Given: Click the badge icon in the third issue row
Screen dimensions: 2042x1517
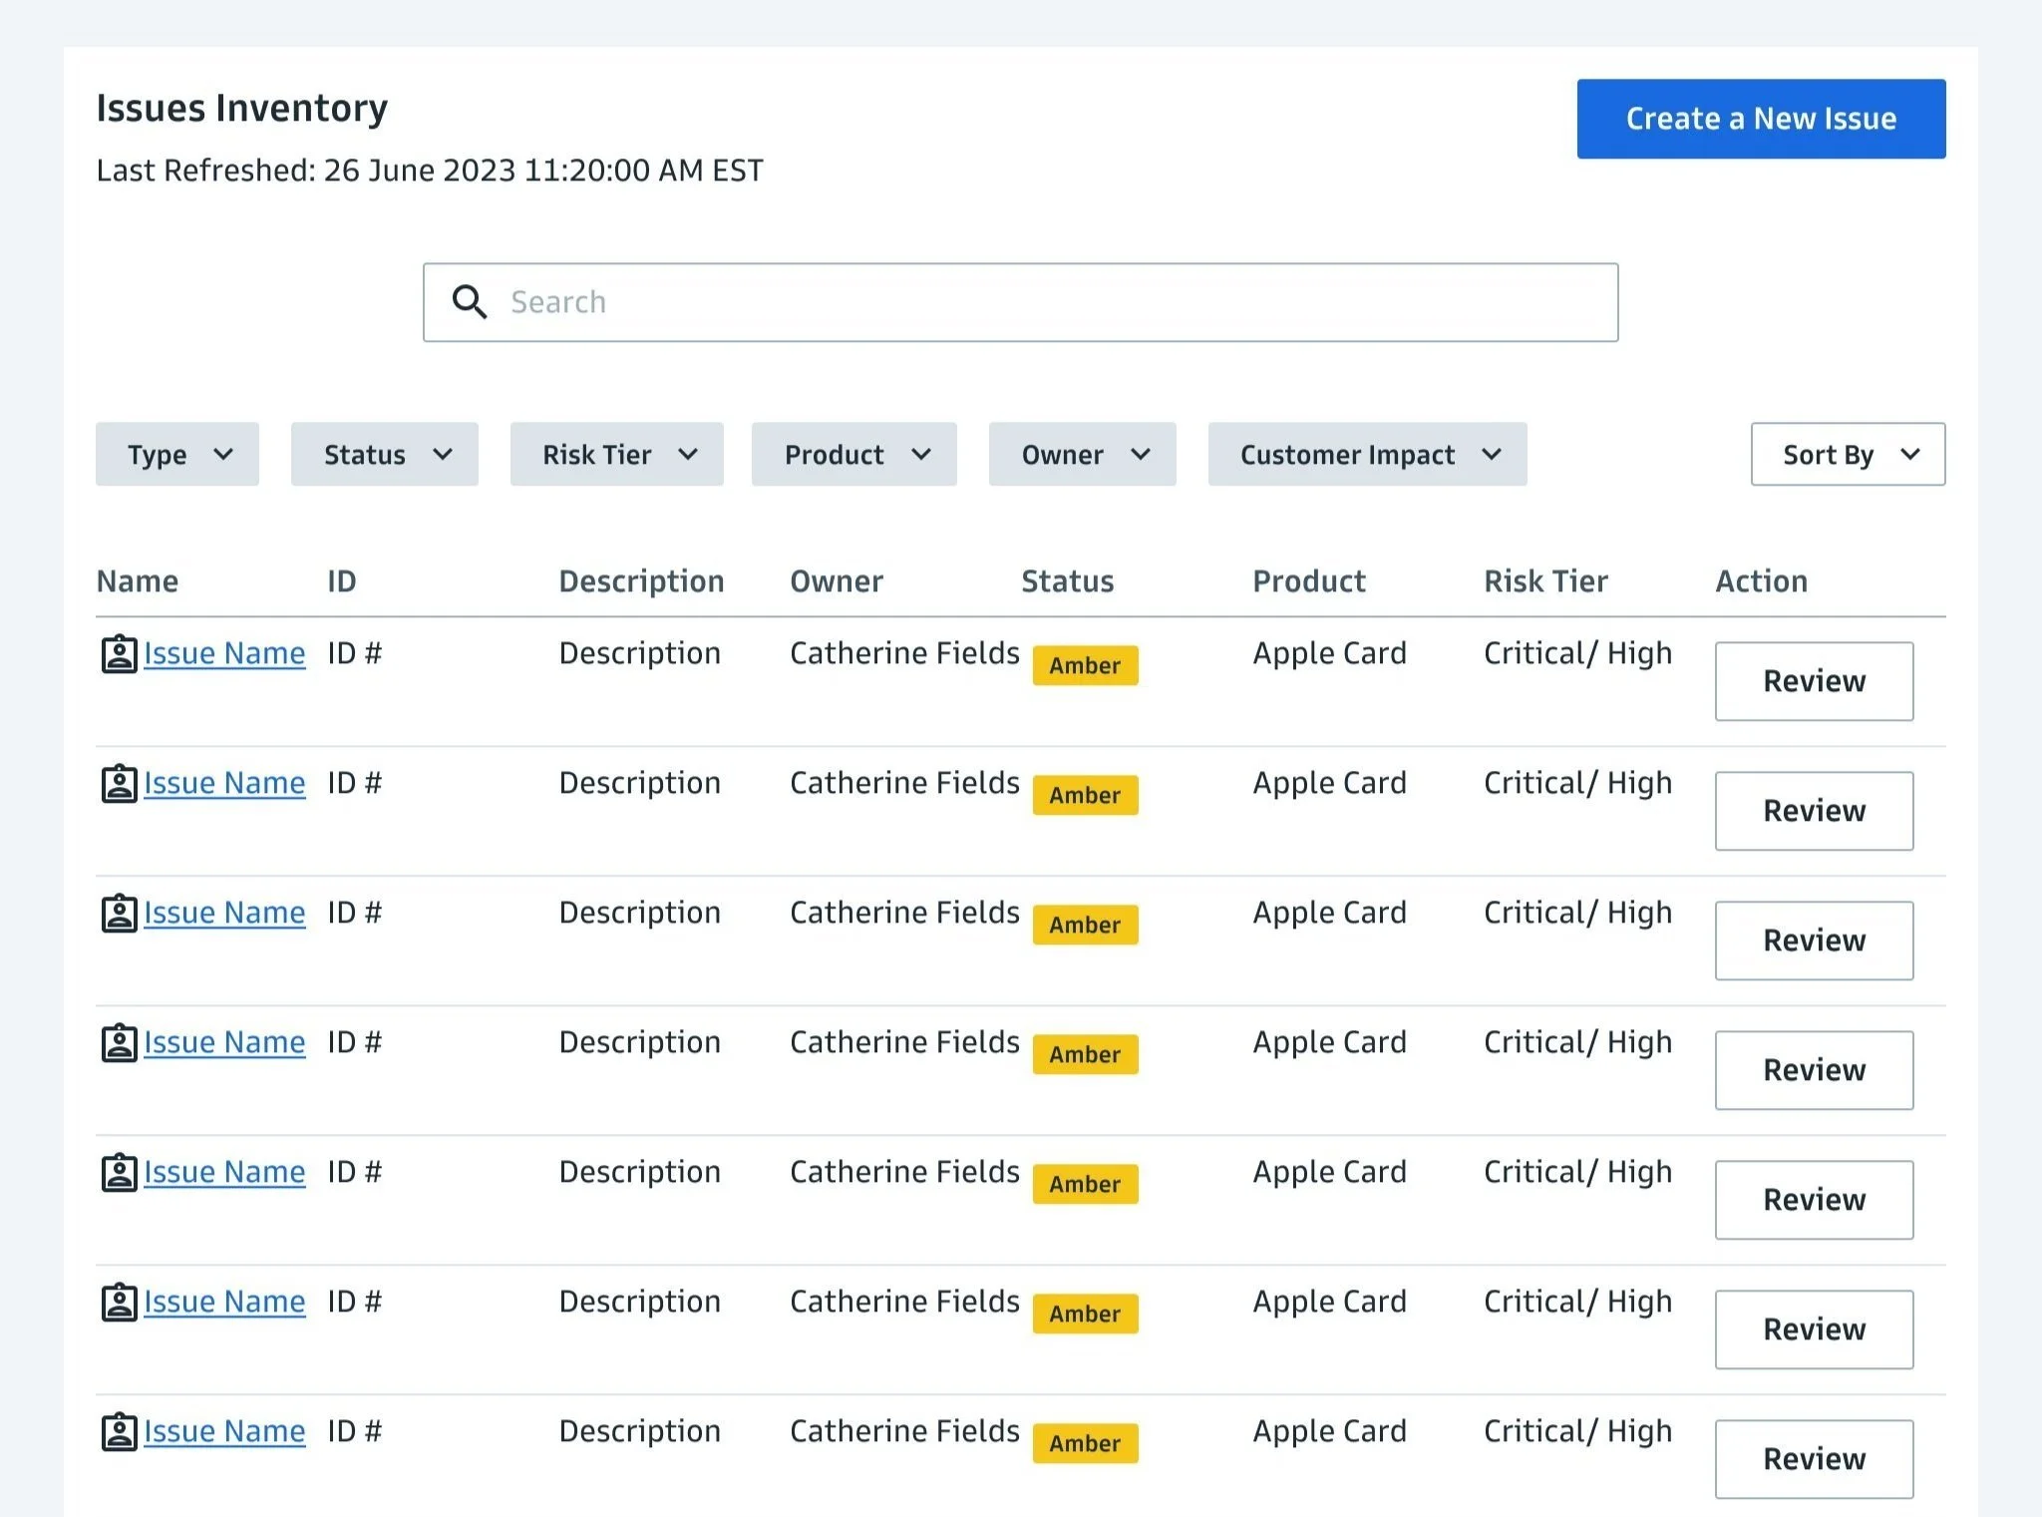Looking at the screenshot, I should 120,914.
